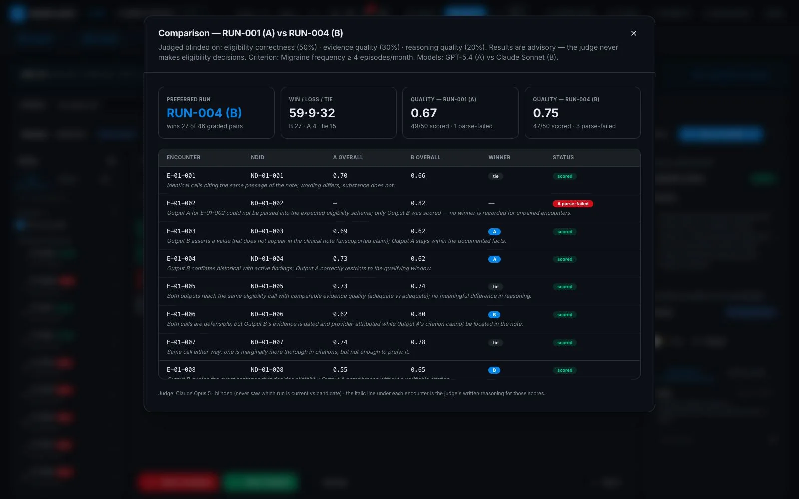This screenshot has height=499, width=799.
Task: Click the tie badge for E-01-001
Action: [x=496, y=176]
